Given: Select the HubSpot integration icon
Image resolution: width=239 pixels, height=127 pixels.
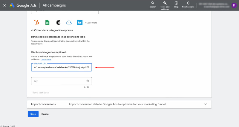Looking at the screenshot, I should click(x=36, y=23).
